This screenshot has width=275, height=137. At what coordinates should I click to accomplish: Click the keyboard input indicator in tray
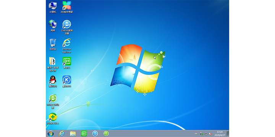pyautogui.click(x=196, y=134)
